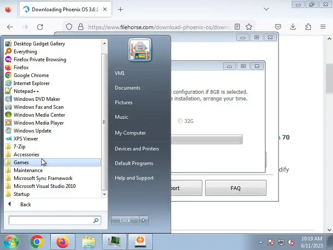Expand the 7-Zip folder
The width and height of the screenshot is (333, 250).
52,147
